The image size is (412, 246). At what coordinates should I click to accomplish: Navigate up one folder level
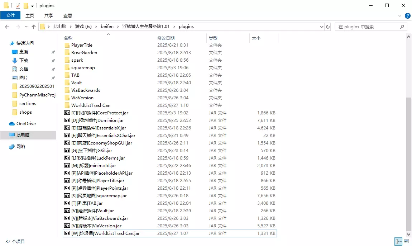[x=34, y=27]
